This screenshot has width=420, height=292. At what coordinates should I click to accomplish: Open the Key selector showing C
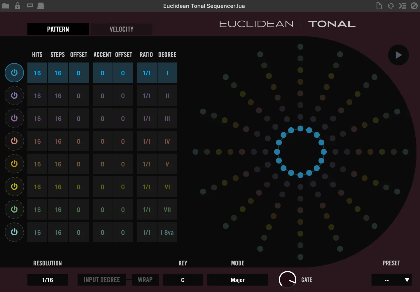click(183, 280)
